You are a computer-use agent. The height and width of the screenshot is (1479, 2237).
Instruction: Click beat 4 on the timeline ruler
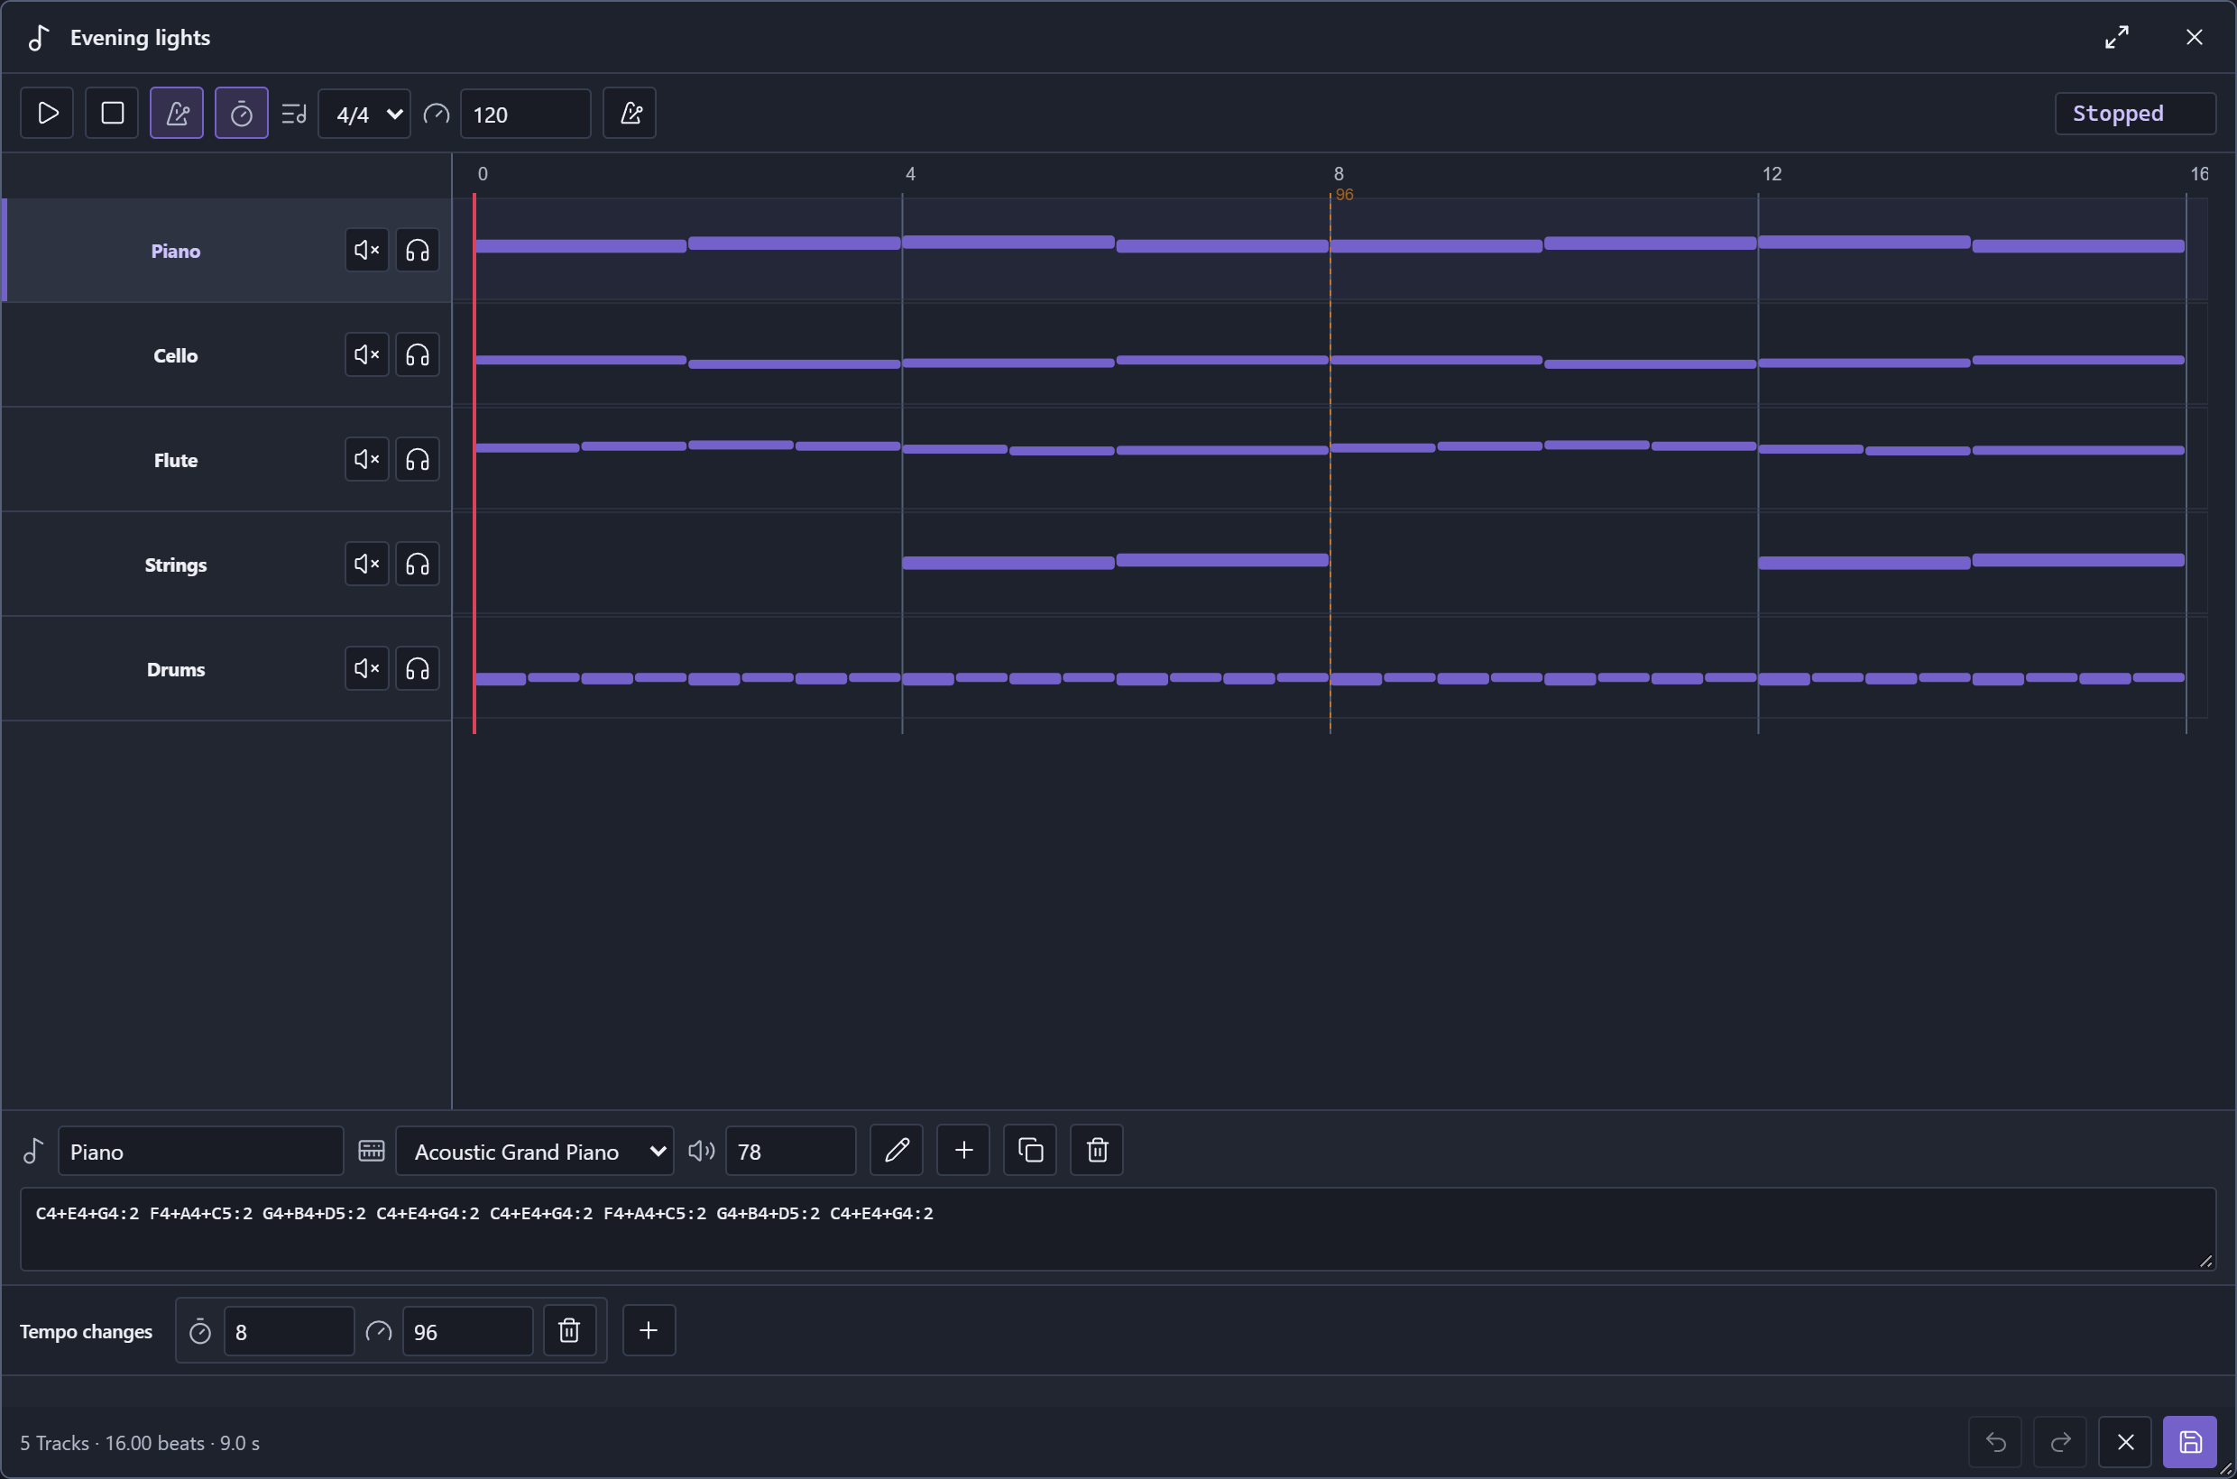pyautogui.click(x=910, y=173)
